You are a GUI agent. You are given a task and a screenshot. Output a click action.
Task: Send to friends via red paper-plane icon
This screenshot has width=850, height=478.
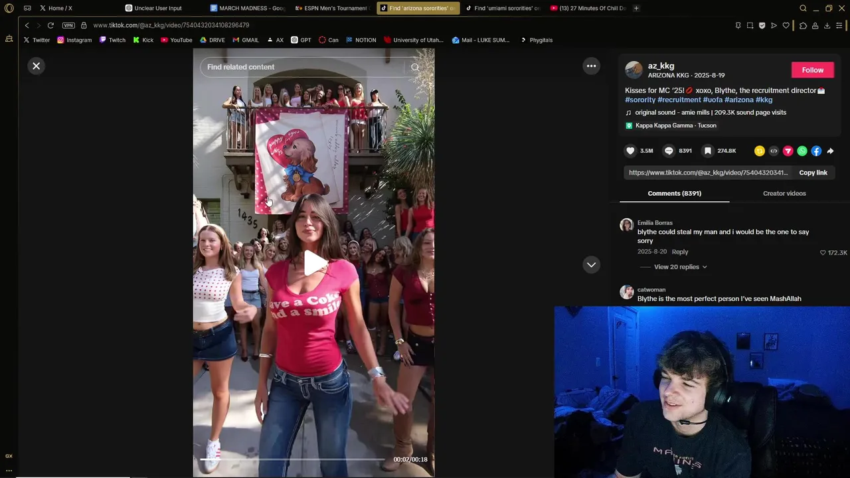(788, 151)
